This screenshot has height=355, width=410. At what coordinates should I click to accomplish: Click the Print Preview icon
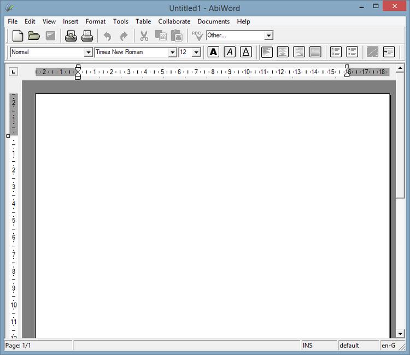(71, 36)
